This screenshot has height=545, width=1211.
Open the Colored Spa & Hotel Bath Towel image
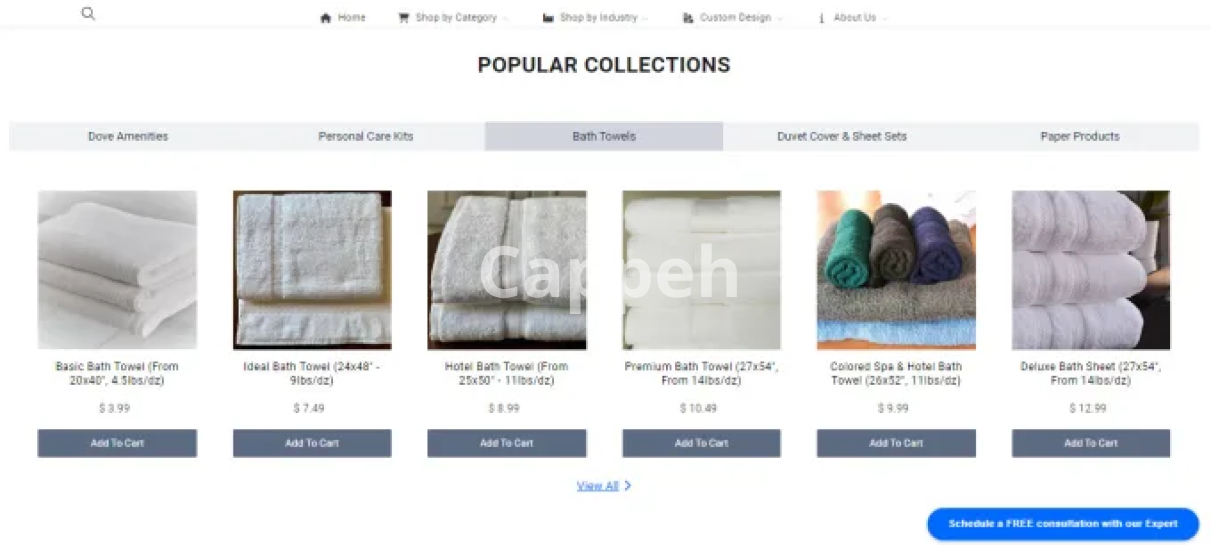tap(896, 270)
